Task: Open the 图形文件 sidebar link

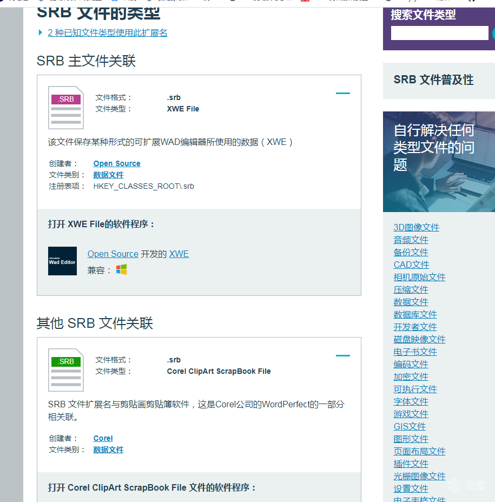Action: click(411, 439)
